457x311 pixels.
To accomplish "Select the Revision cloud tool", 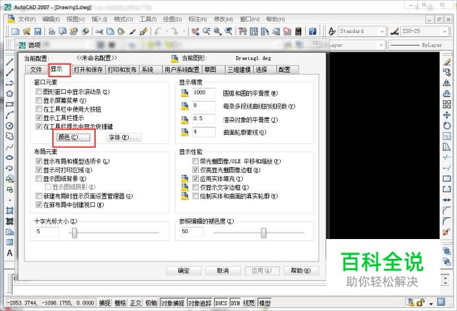I will pos(10,136).
